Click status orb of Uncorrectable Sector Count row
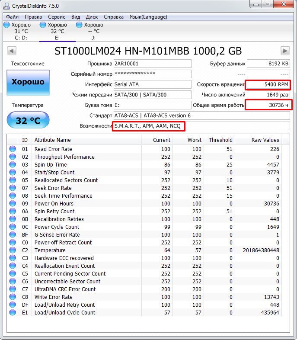This screenshot has width=297, height=340. pyautogui.click(x=13, y=282)
